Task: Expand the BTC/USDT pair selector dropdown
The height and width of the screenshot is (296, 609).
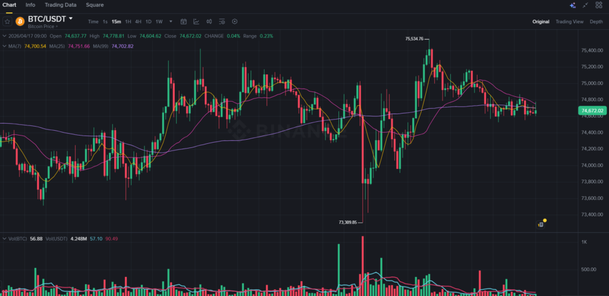Action: pyautogui.click(x=71, y=18)
